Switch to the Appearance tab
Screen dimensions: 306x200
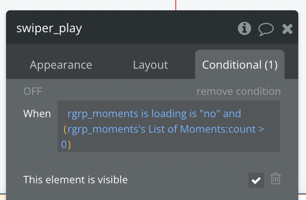[61, 65]
